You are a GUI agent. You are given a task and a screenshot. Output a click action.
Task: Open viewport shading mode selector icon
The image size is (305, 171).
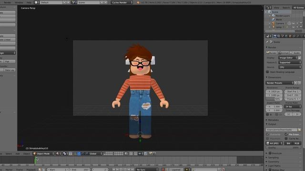coord(58,153)
